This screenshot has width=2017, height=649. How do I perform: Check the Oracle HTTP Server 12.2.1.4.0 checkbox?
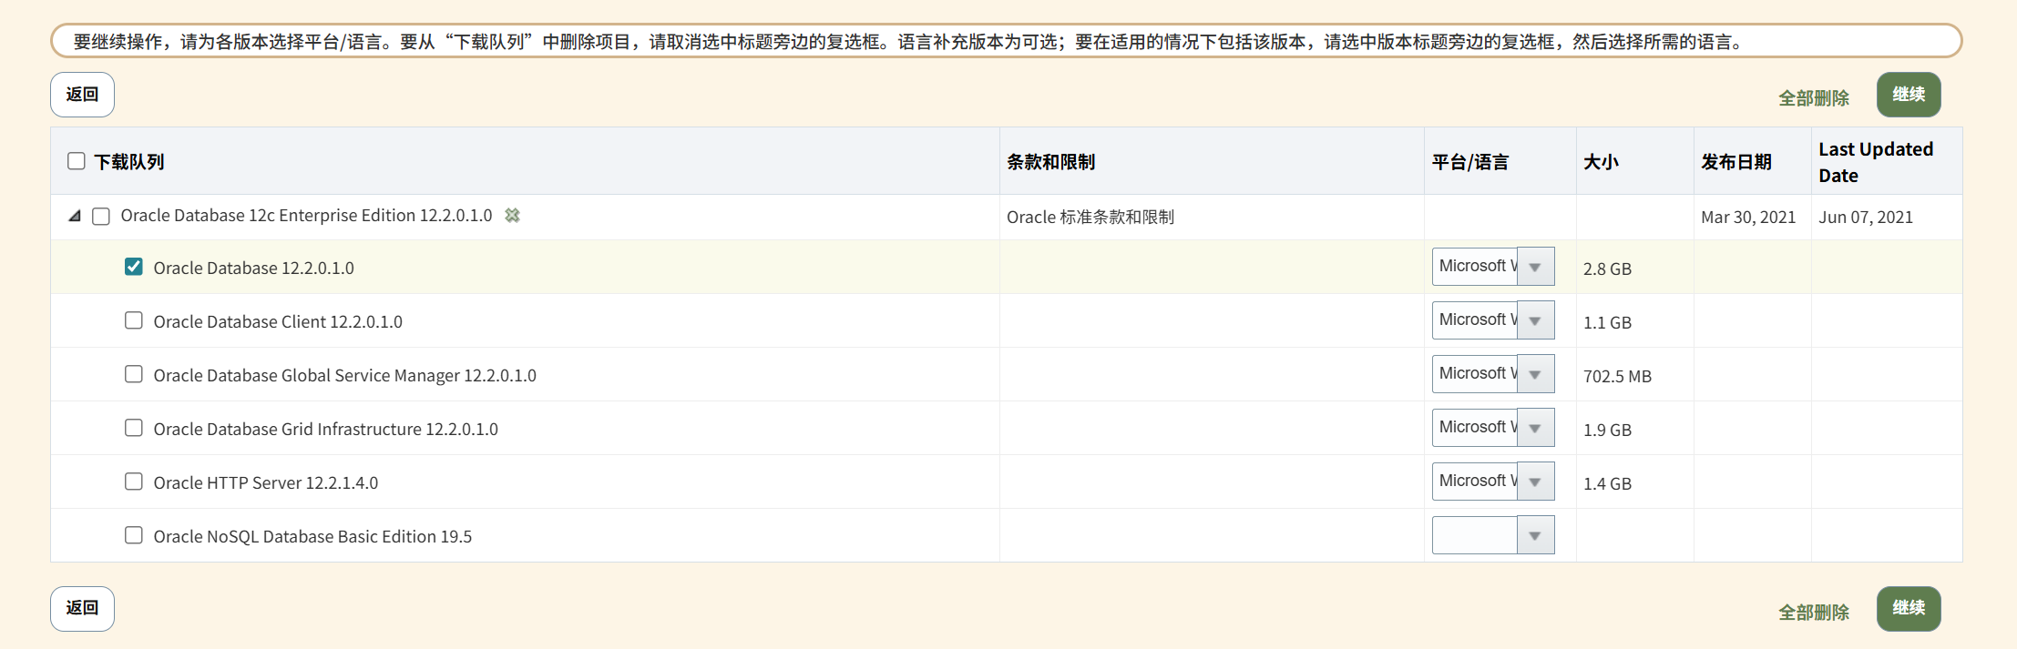click(x=134, y=482)
